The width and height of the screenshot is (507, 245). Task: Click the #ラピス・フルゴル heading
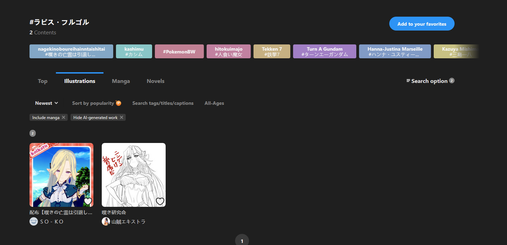pyautogui.click(x=59, y=22)
